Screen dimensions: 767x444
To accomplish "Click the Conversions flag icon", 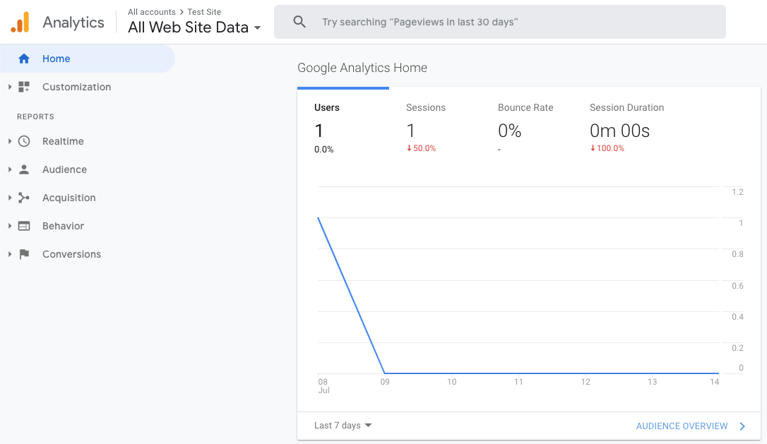I will tap(24, 254).
